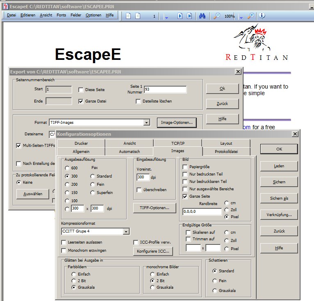Click the Konfiguriere ICC... button
The image size is (314, 301).
(x=153, y=251)
